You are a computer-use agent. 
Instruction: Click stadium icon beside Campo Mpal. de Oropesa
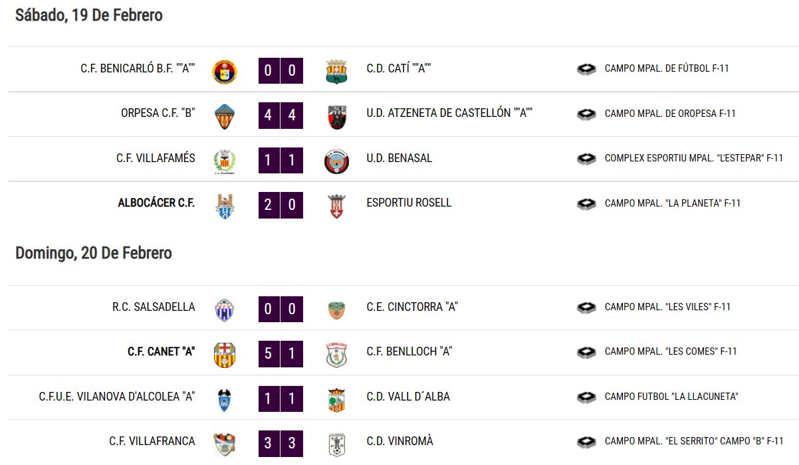click(x=586, y=114)
